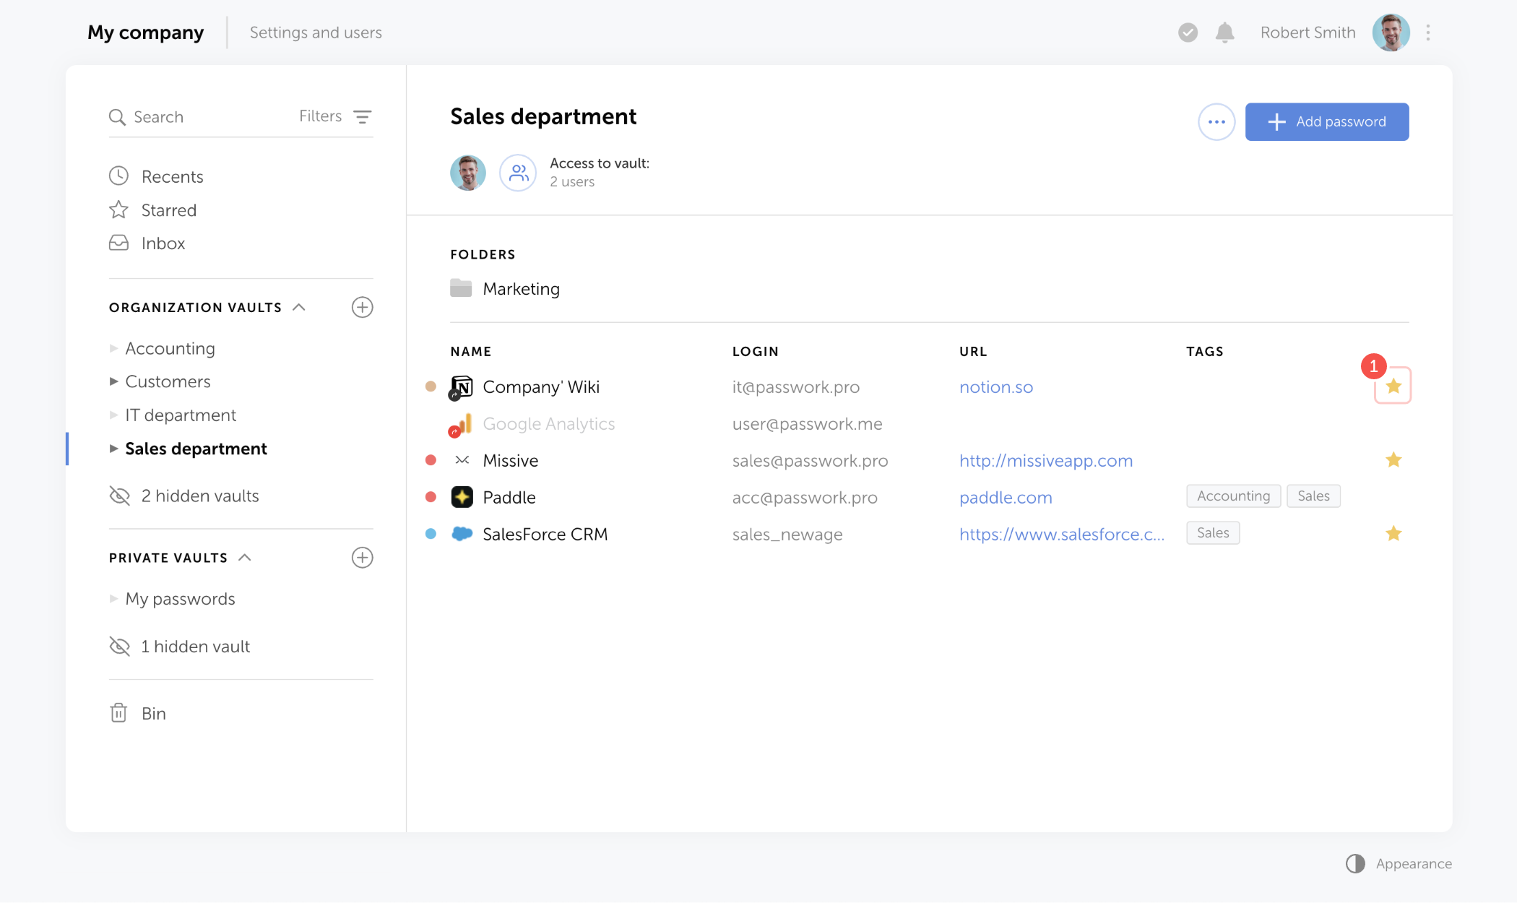Open the Google Analytics entry
Image resolution: width=1517 pixels, height=903 pixels.
point(549,424)
